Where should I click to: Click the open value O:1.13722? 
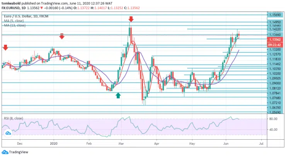pyautogui.click(x=81, y=8)
